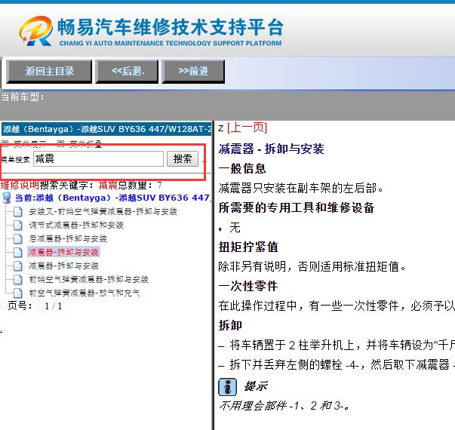Run the search with the 搜索 button
Screen dimensions: 455x430
click(x=183, y=158)
